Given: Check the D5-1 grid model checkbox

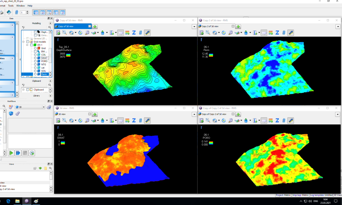Looking at the screenshot, I should [32, 45].
